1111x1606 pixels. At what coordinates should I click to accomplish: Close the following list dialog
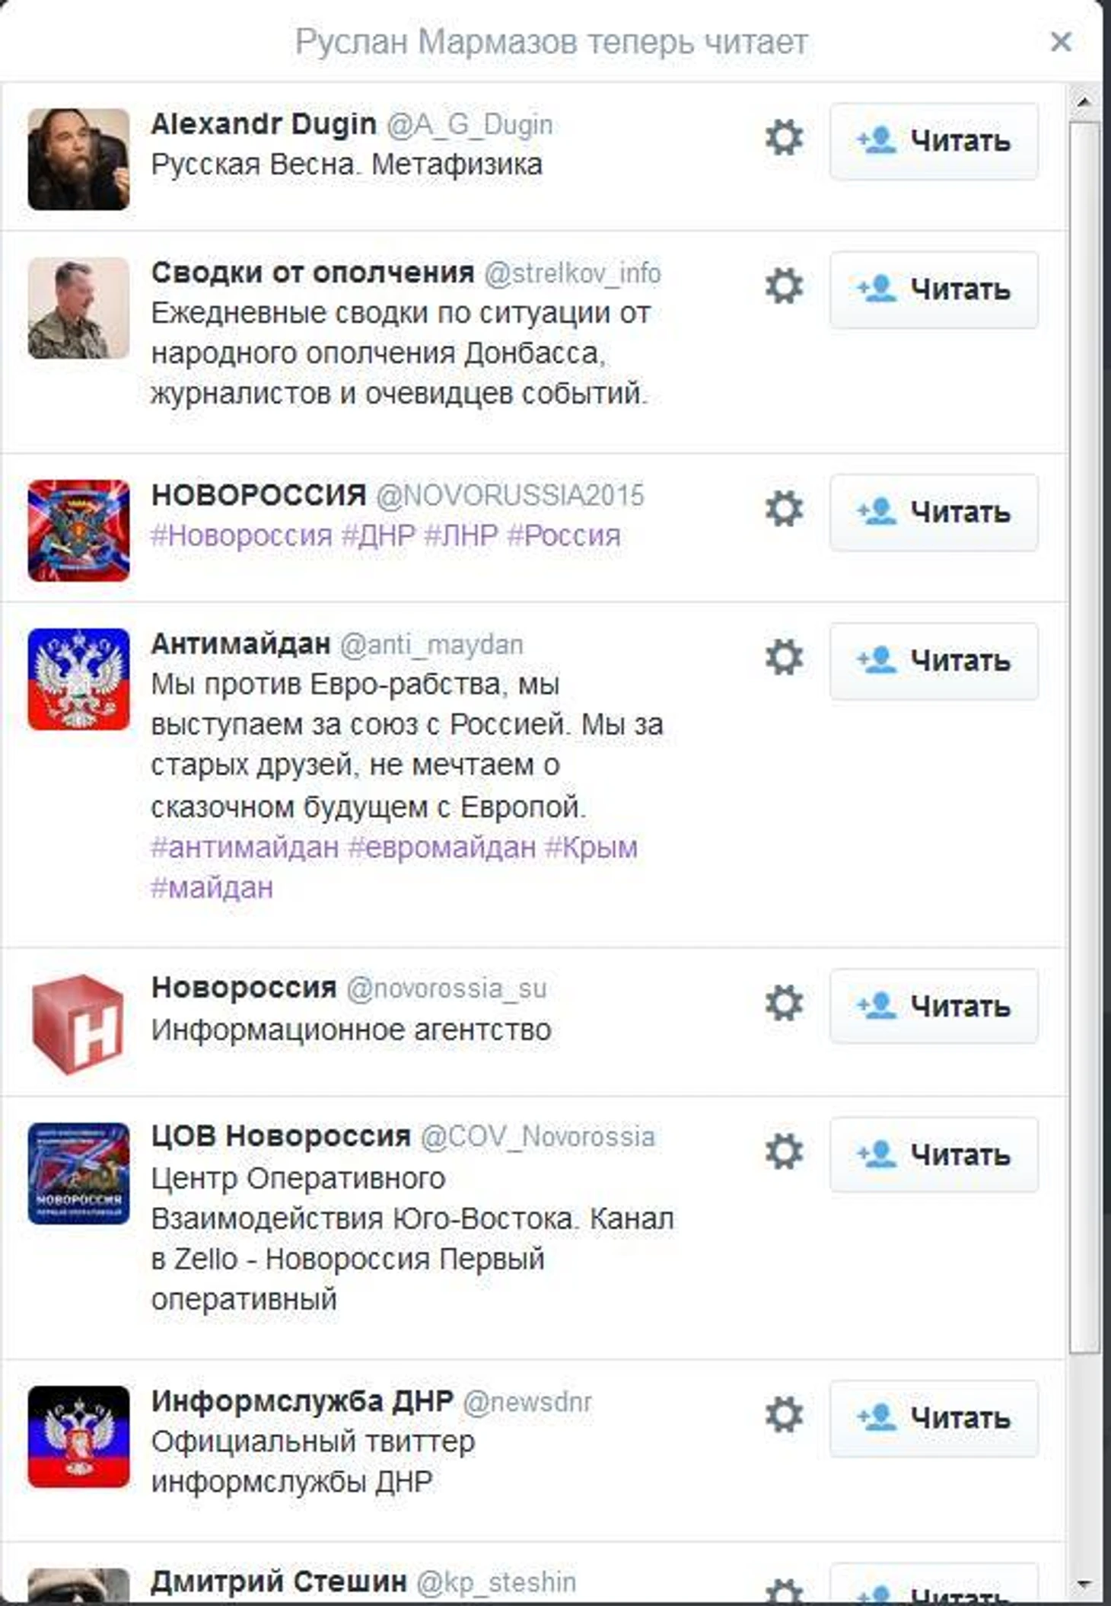(1061, 41)
